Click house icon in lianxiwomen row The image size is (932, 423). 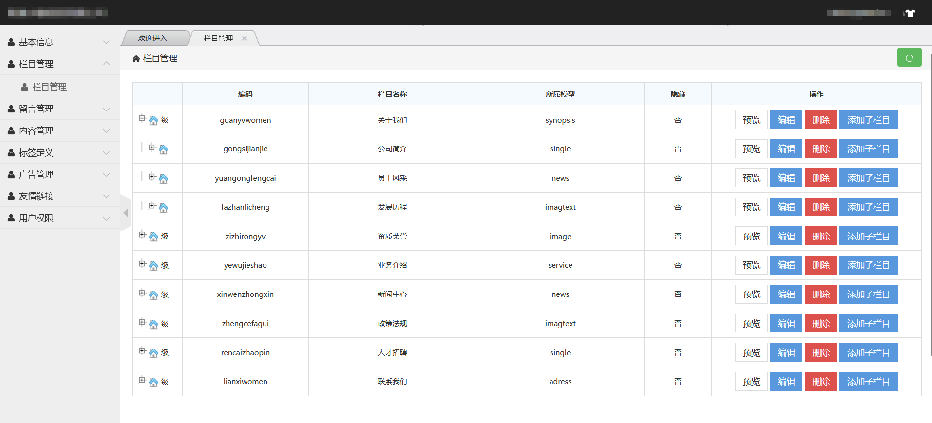(x=153, y=382)
